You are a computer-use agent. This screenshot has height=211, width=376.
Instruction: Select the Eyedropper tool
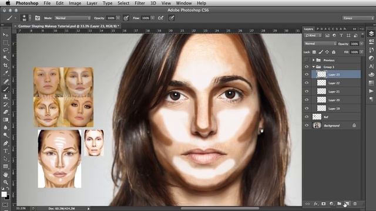click(5, 73)
